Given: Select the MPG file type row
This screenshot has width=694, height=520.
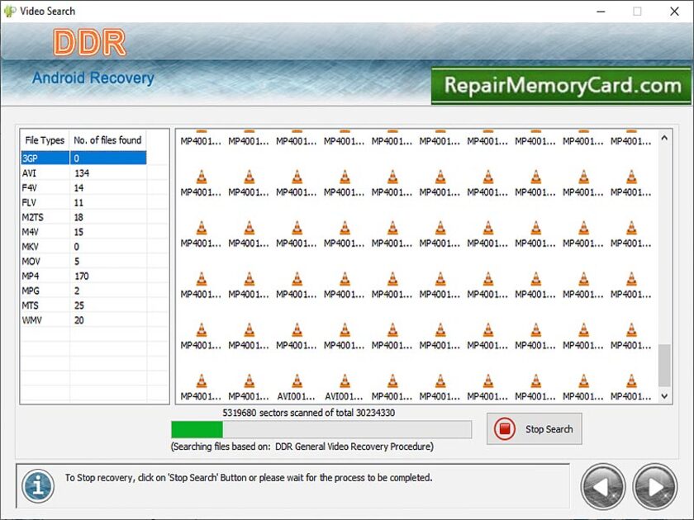Looking at the screenshot, I should (83, 291).
